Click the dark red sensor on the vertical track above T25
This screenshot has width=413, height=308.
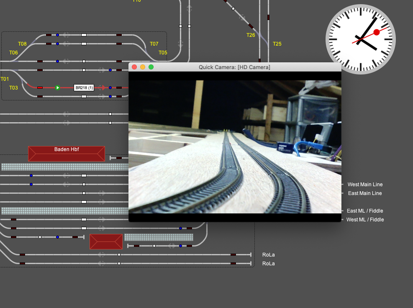click(268, 18)
